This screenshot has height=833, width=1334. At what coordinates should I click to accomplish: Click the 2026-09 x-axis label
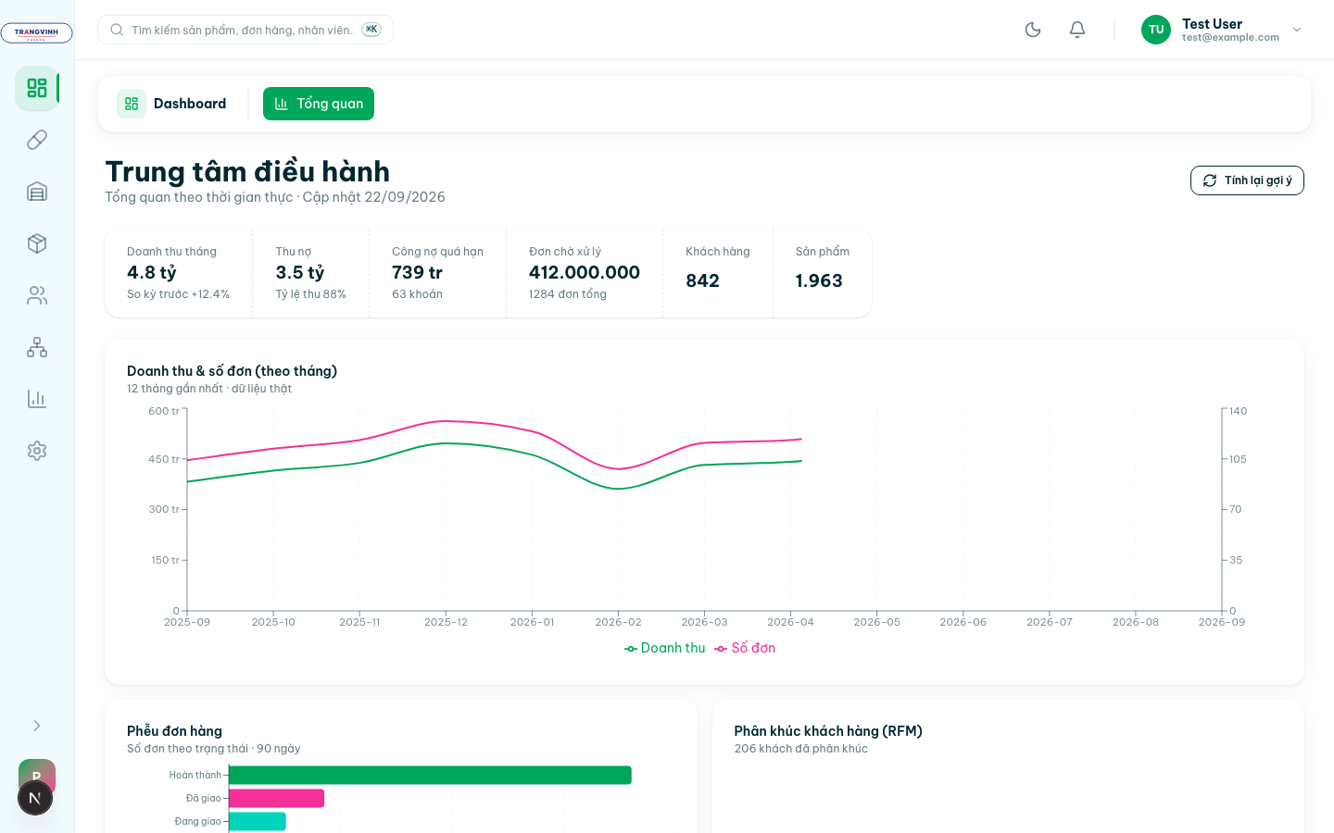[x=1222, y=622]
